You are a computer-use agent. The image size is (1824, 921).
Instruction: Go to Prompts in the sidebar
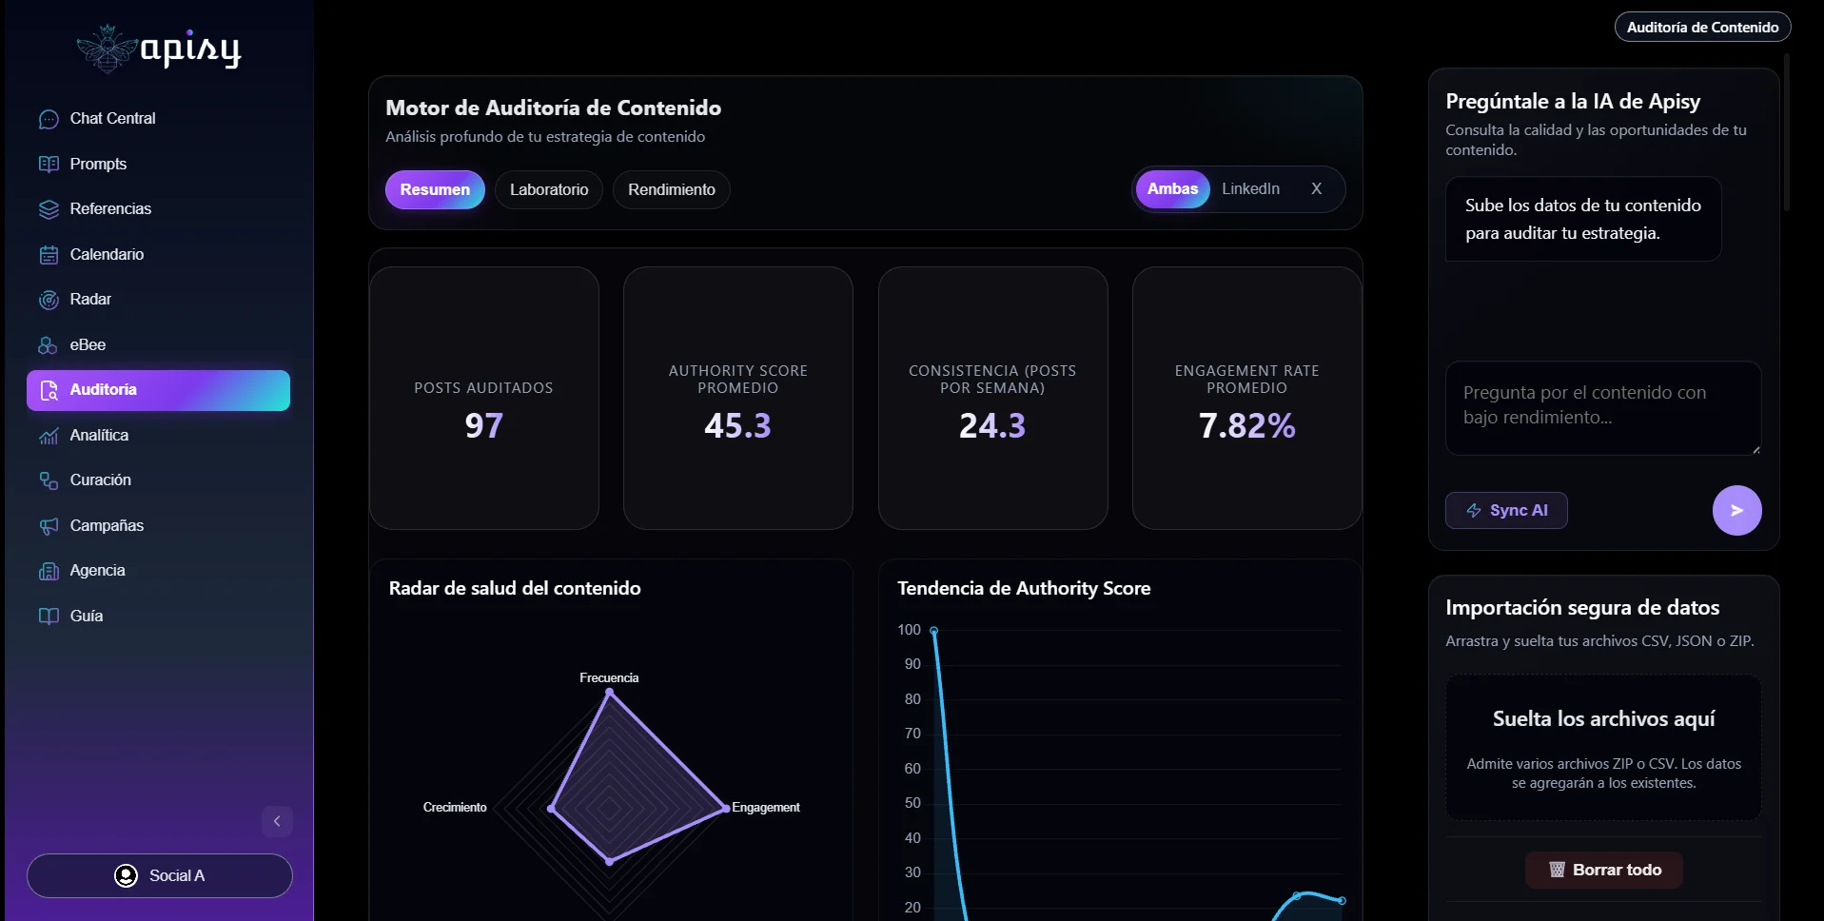158,164
